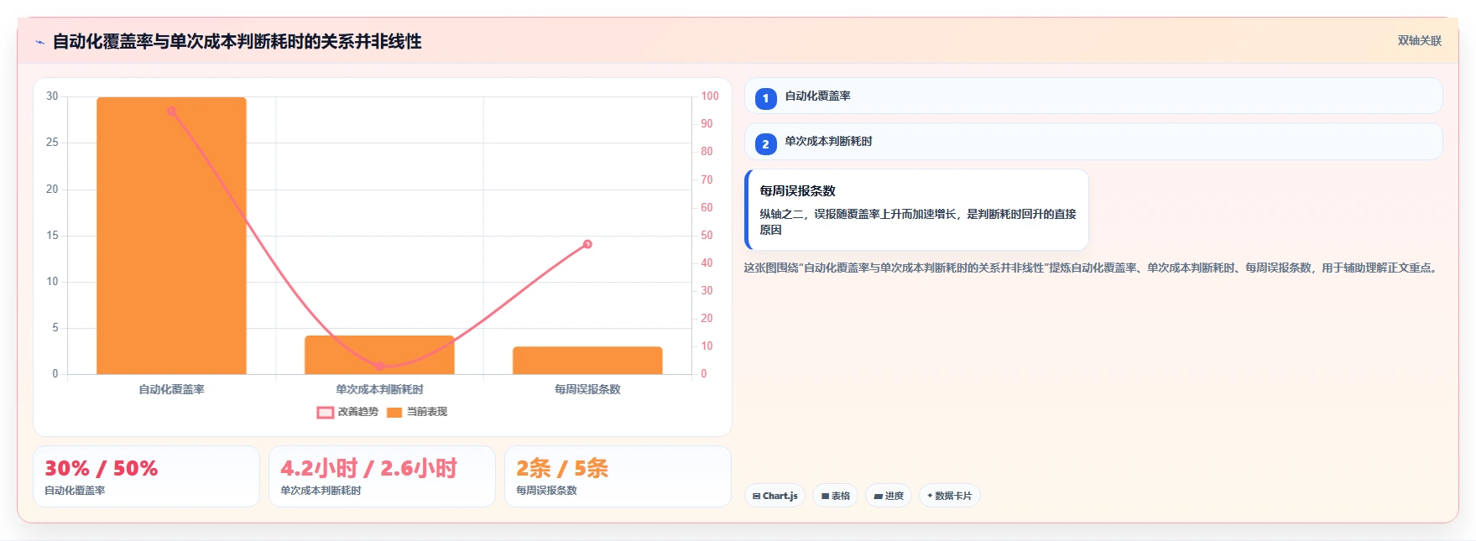The width and height of the screenshot is (1476, 541).
Task: Click the pink 改善趋势 legend swatch
Action: coord(326,412)
